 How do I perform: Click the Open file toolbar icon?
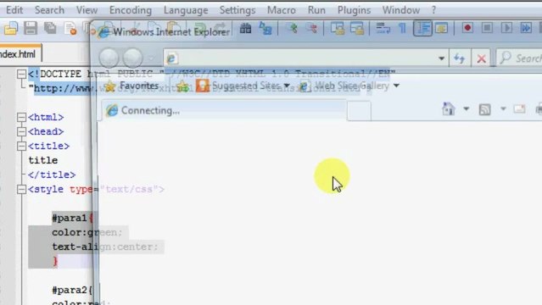(x=11, y=28)
